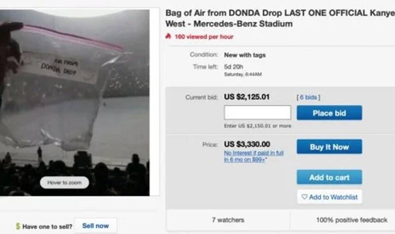The image size is (395, 234).
Task: Click the bag of air product photo
Action: pyautogui.click(x=74, y=99)
